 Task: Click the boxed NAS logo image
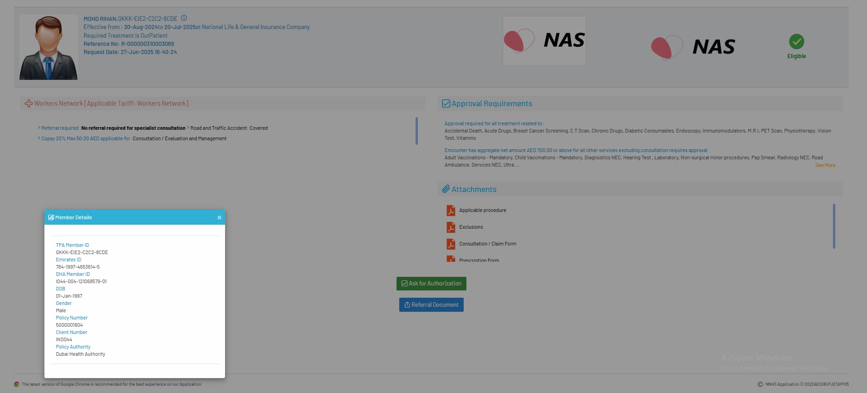[x=544, y=41]
